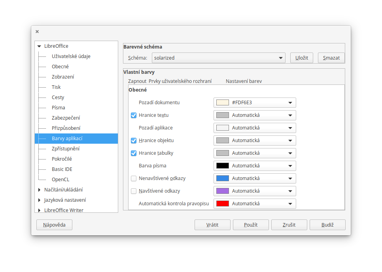The width and height of the screenshot is (382, 272).
Task: Open the Schéma solarized dropdown
Action: [219, 58]
